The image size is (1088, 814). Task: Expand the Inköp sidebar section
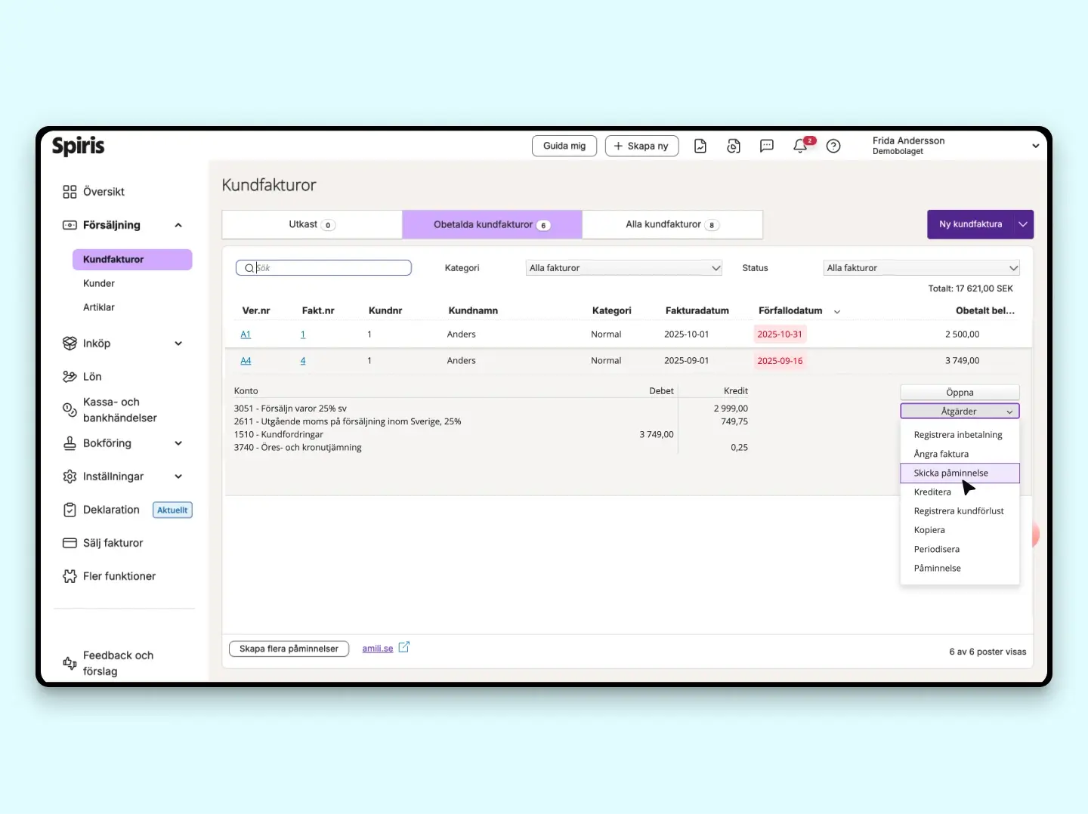(178, 344)
